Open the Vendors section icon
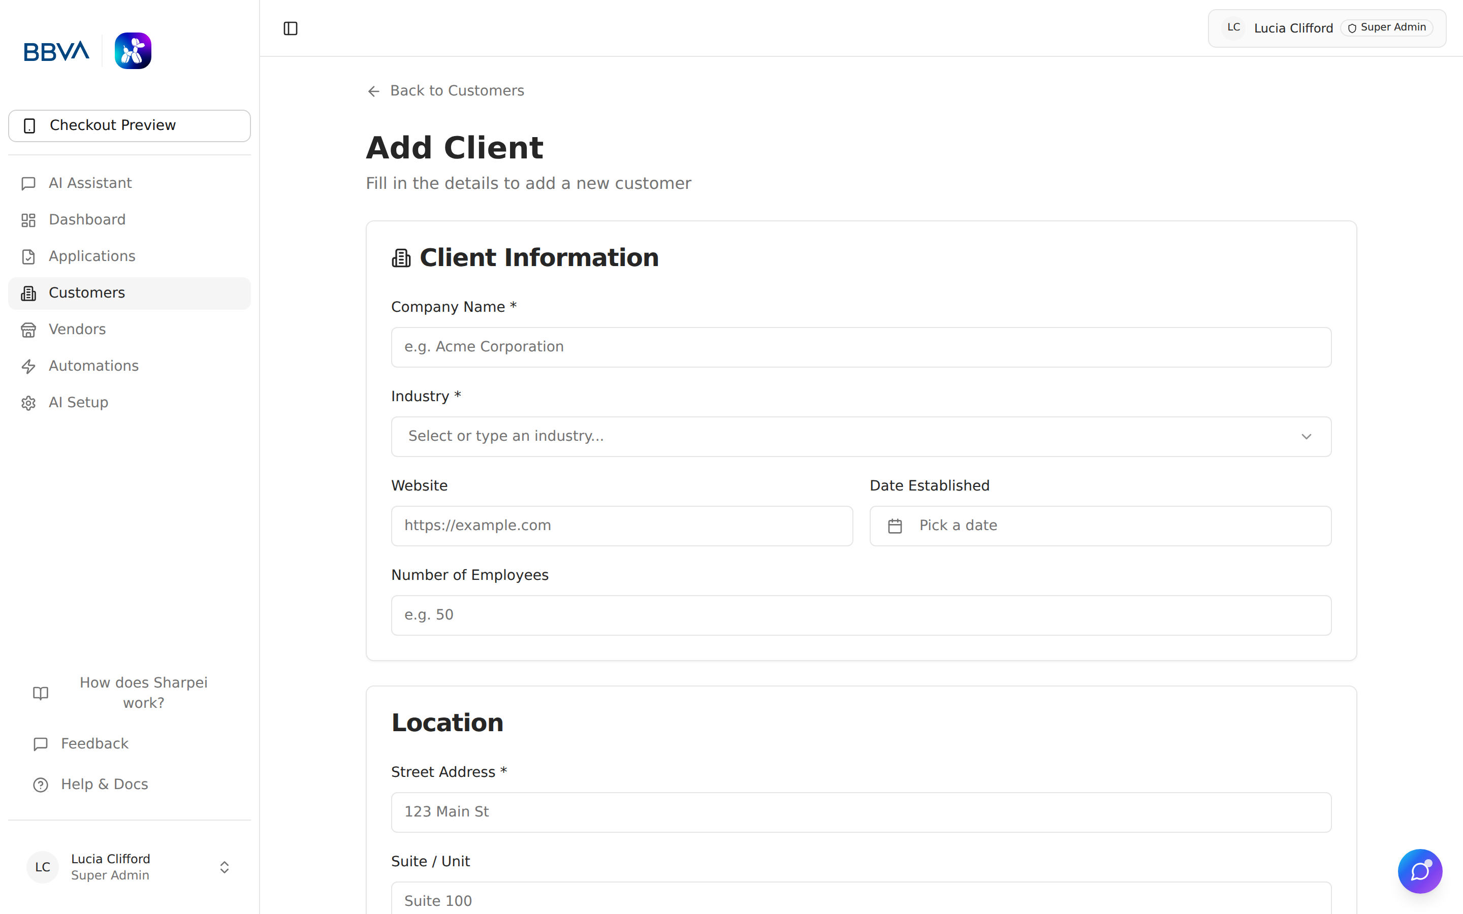 pos(29,330)
